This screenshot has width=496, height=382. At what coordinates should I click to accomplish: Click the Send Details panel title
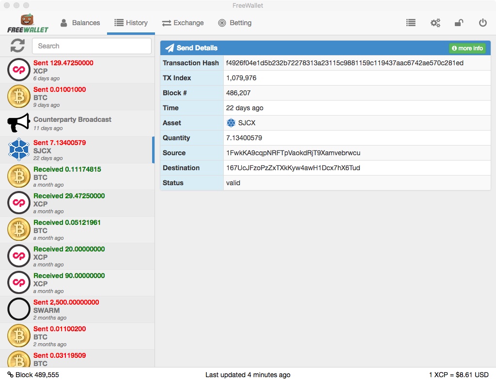(197, 48)
